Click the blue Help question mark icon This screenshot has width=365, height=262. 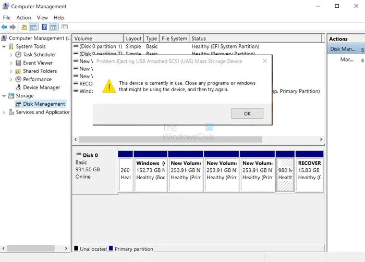coord(44,27)
